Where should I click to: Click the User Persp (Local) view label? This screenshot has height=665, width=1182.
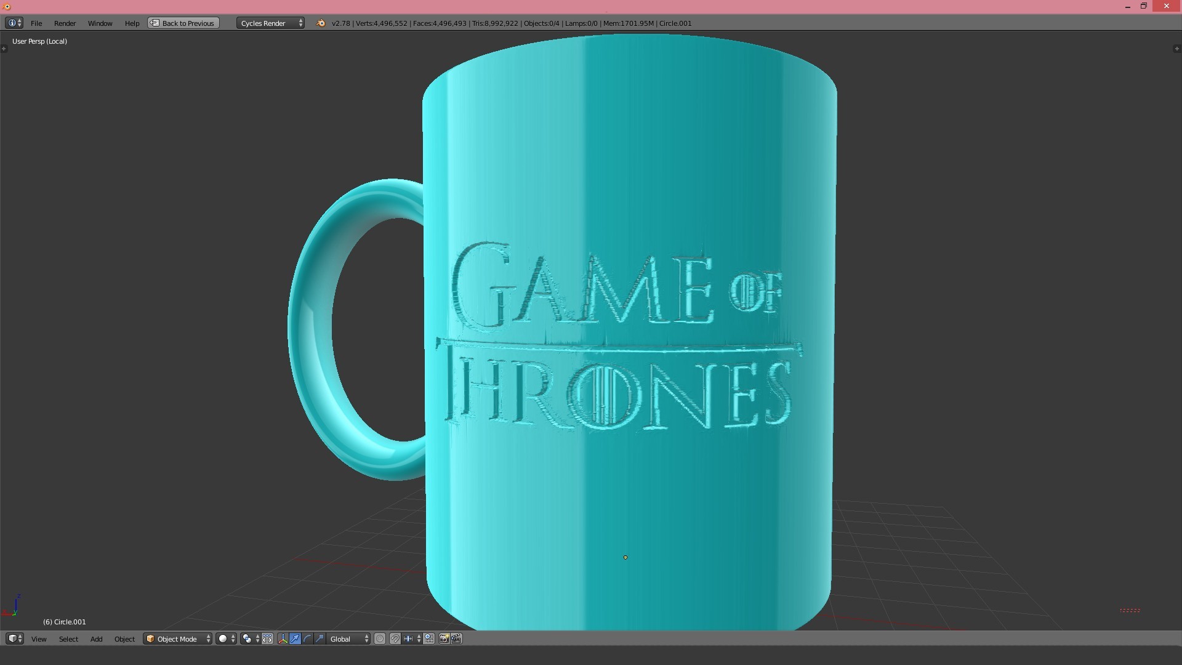point(39,41)
